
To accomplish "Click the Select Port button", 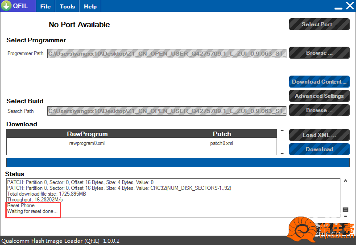I will coord(319,24).
